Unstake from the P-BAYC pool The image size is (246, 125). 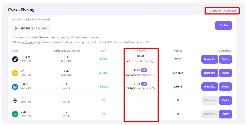(210, 59)
